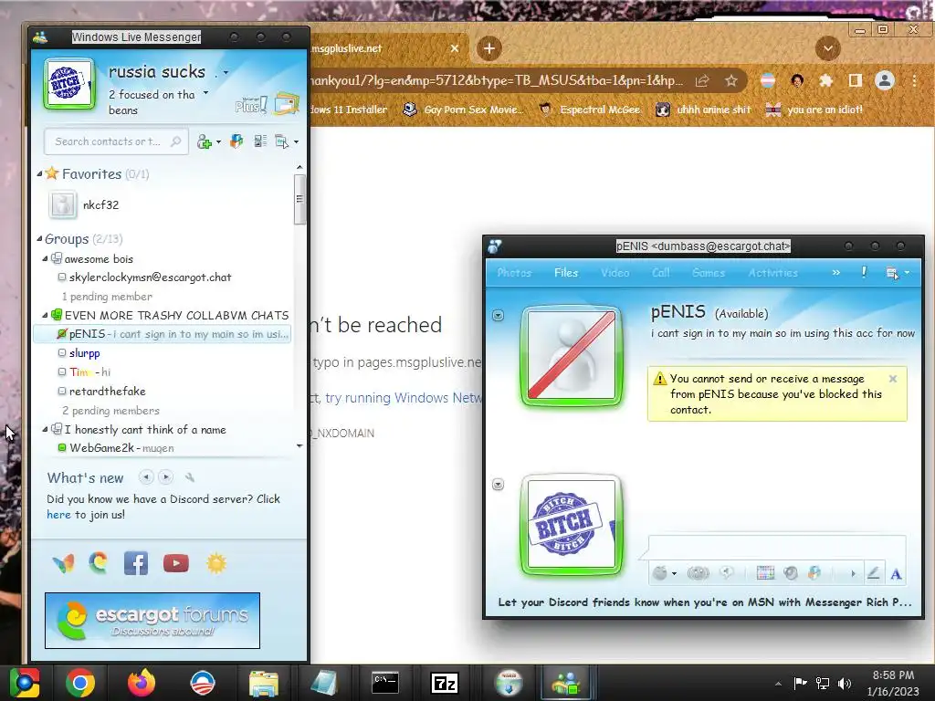Open the background picker icon in chat
This screenshot has width=935, height=701.
tap(765, 573)
